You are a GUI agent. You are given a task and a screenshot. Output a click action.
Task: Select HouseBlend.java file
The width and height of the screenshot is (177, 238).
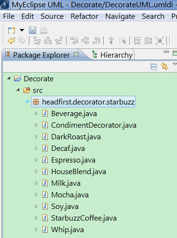tap(79, 172)
